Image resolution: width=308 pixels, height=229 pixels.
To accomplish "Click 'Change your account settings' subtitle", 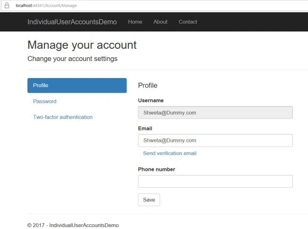I will (72, 59).
